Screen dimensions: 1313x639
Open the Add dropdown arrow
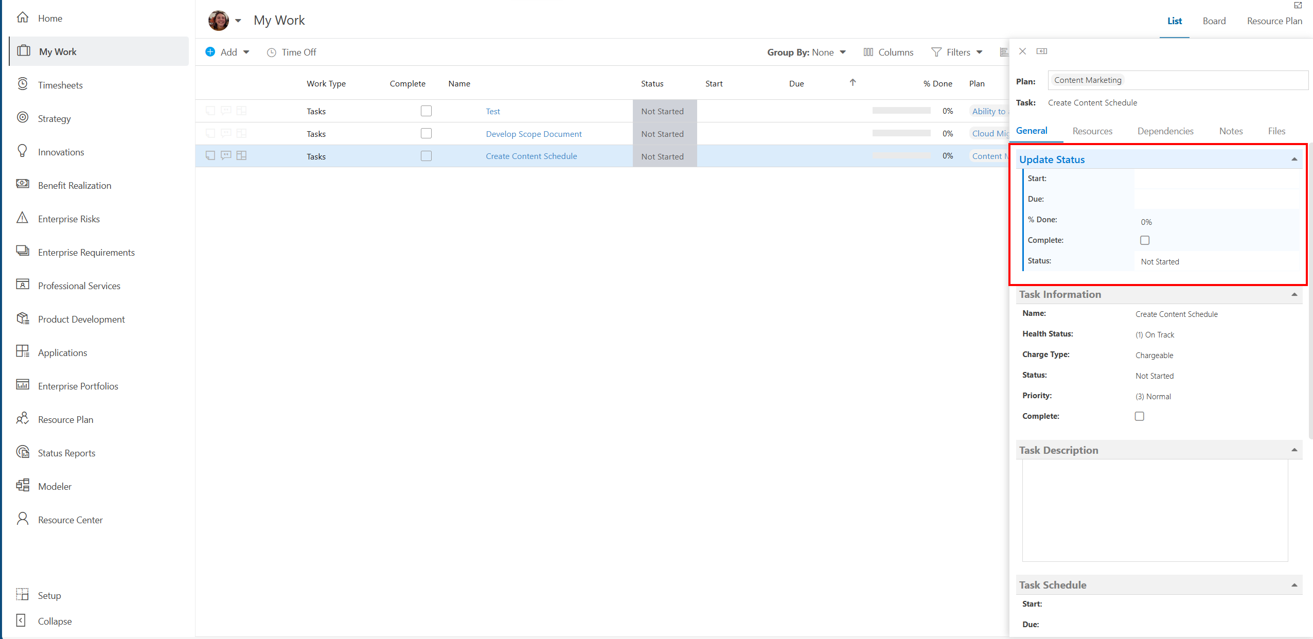point(246,52)
